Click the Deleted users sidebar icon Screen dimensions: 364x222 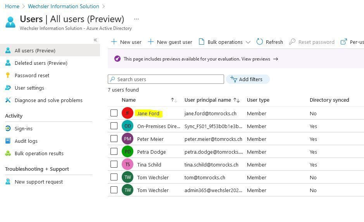click(8, 63)
